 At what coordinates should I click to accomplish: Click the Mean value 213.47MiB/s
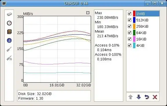(108, 36)
